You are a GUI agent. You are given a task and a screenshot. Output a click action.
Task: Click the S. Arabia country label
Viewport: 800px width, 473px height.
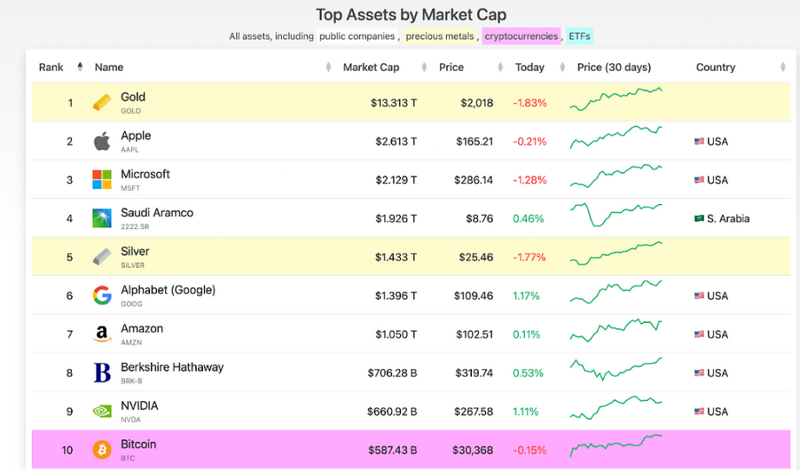pos(728,219)
